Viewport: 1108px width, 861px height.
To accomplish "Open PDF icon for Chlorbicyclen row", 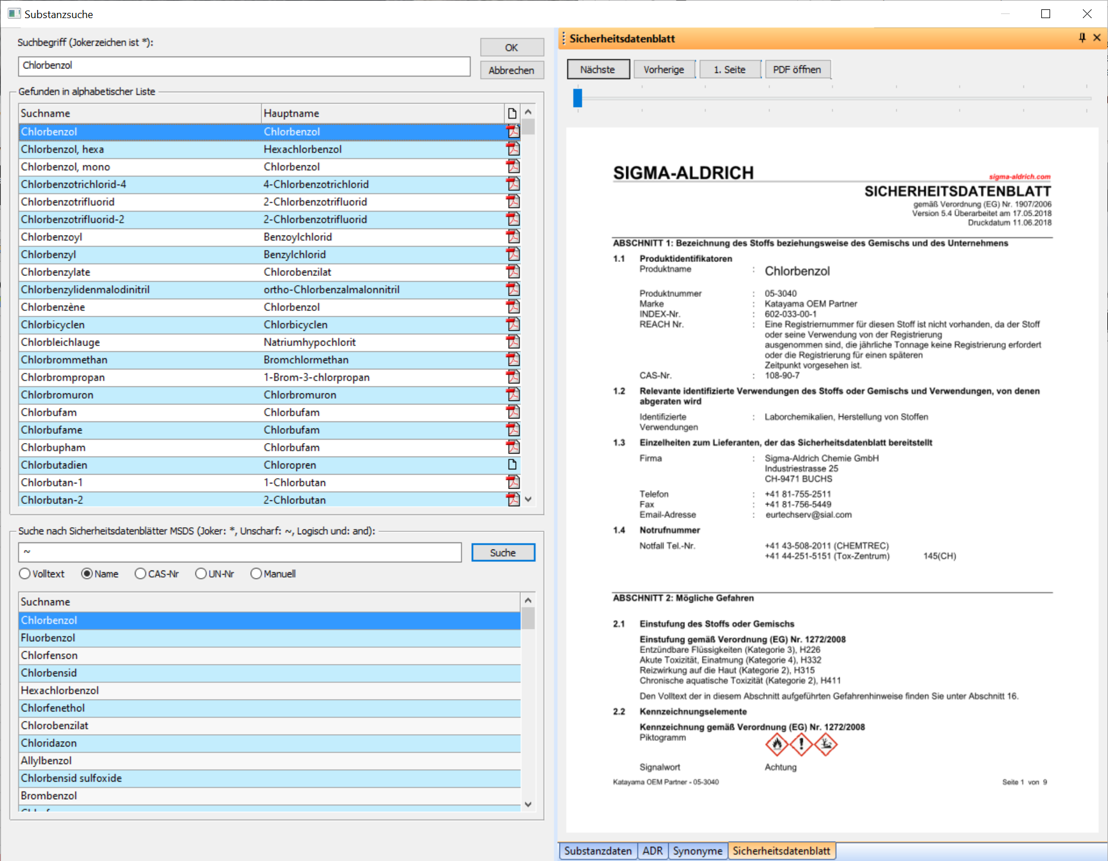I will 513,324.
